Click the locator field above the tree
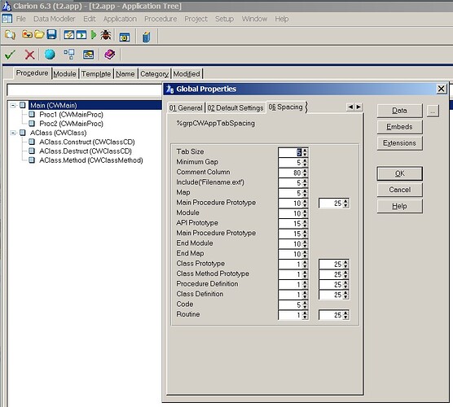This screenshot has width=453, height=407. pyautogui.click(x=85, y=90)
